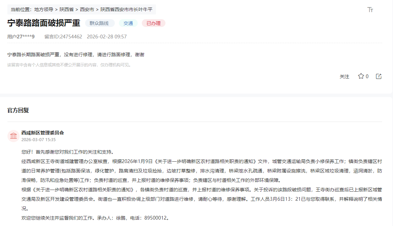Click the 已办理 status label

click(153, 24)
